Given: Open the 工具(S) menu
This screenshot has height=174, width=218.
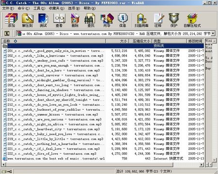Looking at the screenshot, I should pyautogui.click(x=39, y=8).
